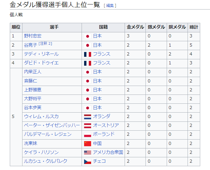Screen dimensions: 210x170
Task: Click the Japan flag beside 野村忠宏
Action: pos(88,36)
